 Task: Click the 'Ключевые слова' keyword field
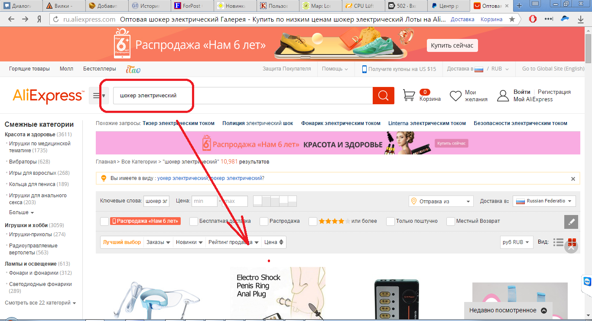pyautogui.click(x=156, y=201)
